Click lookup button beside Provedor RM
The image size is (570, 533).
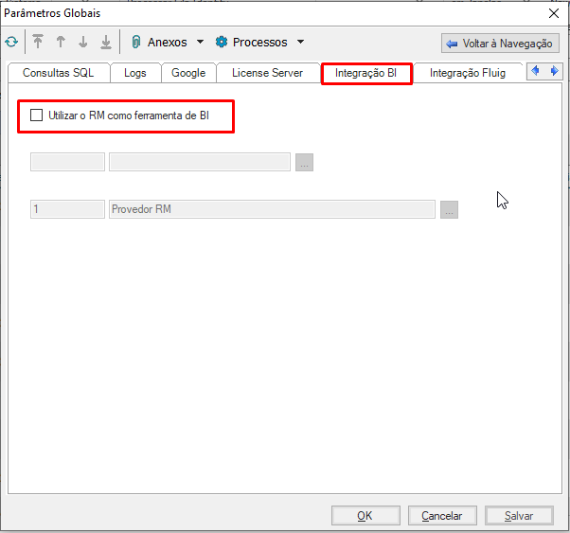point(449,209)
